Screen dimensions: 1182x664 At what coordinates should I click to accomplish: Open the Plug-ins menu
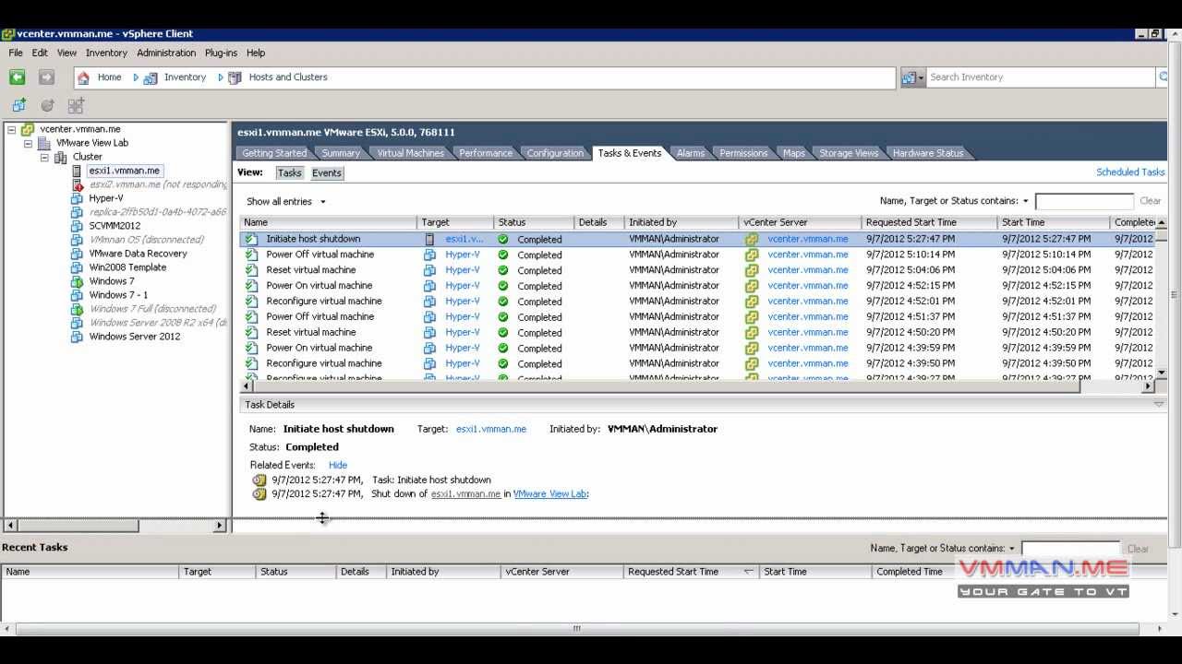[221, 53]
